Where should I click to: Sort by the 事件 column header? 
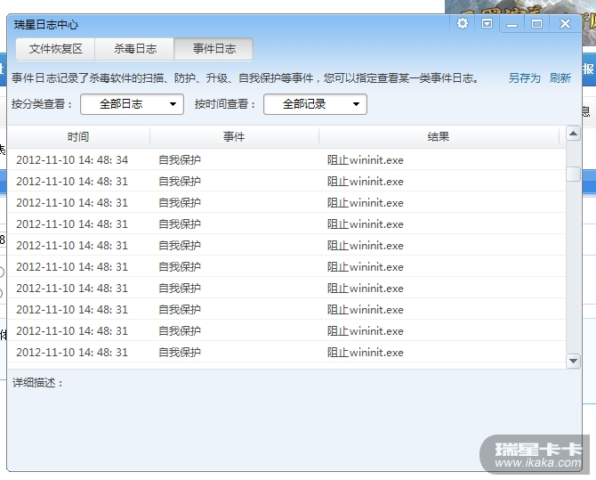234,136
